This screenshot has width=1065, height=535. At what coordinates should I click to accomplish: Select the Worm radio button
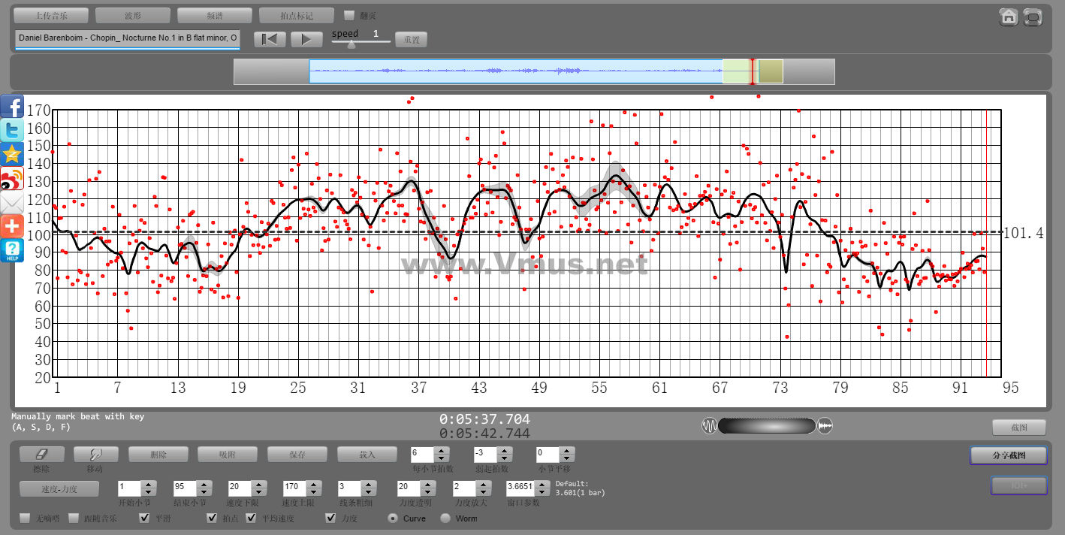click(x=445, y=518)
